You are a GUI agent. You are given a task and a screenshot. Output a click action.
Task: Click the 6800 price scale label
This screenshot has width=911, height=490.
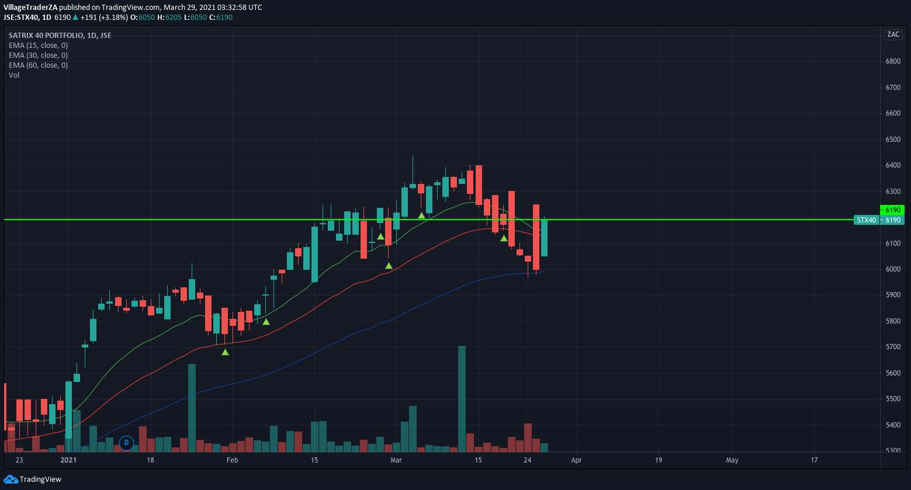coord(892,61)
